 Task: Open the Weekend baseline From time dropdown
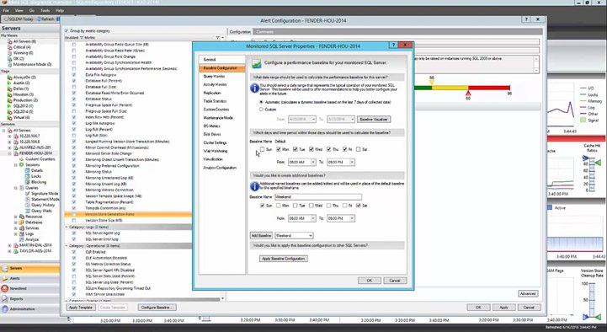313,218
